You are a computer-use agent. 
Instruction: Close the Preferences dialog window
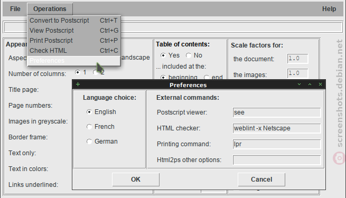pyautogui.click(x=321, y=84)
